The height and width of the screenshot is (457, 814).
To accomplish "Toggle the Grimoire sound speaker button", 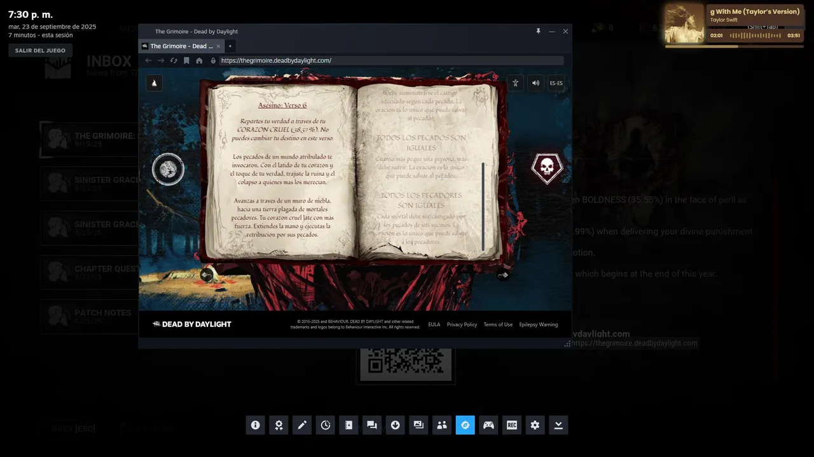I will coord(536,83).
